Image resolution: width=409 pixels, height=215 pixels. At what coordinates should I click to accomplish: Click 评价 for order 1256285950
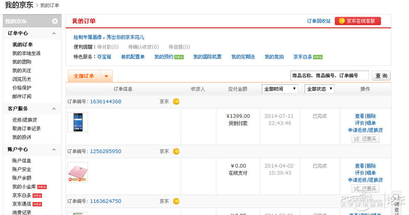click(x=360, y=173)
